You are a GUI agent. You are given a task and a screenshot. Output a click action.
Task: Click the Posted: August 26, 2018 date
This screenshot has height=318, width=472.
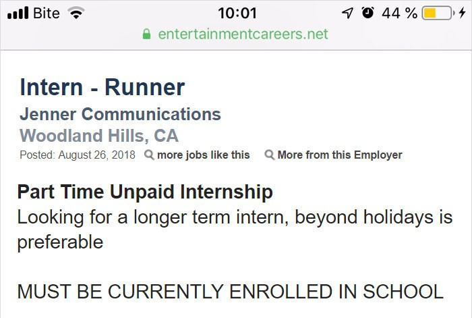click(x=78, y=155)
